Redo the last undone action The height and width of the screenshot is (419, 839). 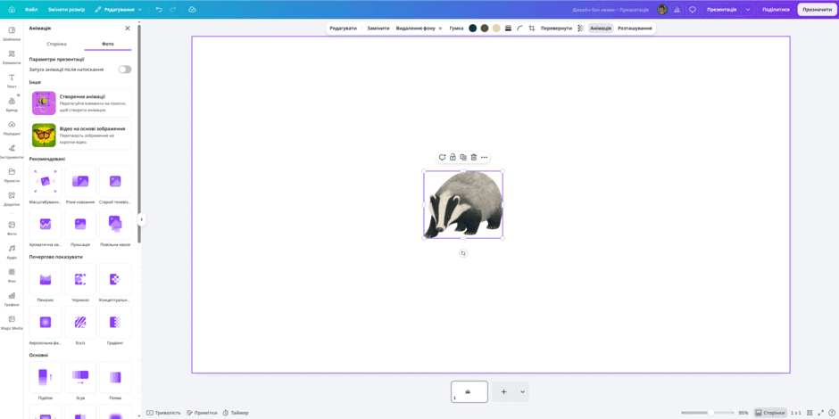(x=172, y=10)
